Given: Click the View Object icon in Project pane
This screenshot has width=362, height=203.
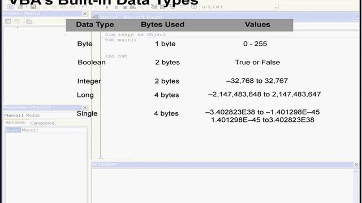Looking at the screenshot, I should [x=17, y=21].
